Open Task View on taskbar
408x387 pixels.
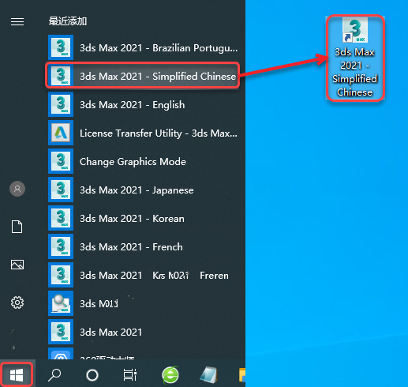pyautogui.click(x=130, y=375)
